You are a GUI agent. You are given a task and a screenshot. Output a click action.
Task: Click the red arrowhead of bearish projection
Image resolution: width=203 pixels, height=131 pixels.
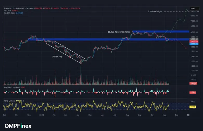pyautogui.click(x=186, y=48)
